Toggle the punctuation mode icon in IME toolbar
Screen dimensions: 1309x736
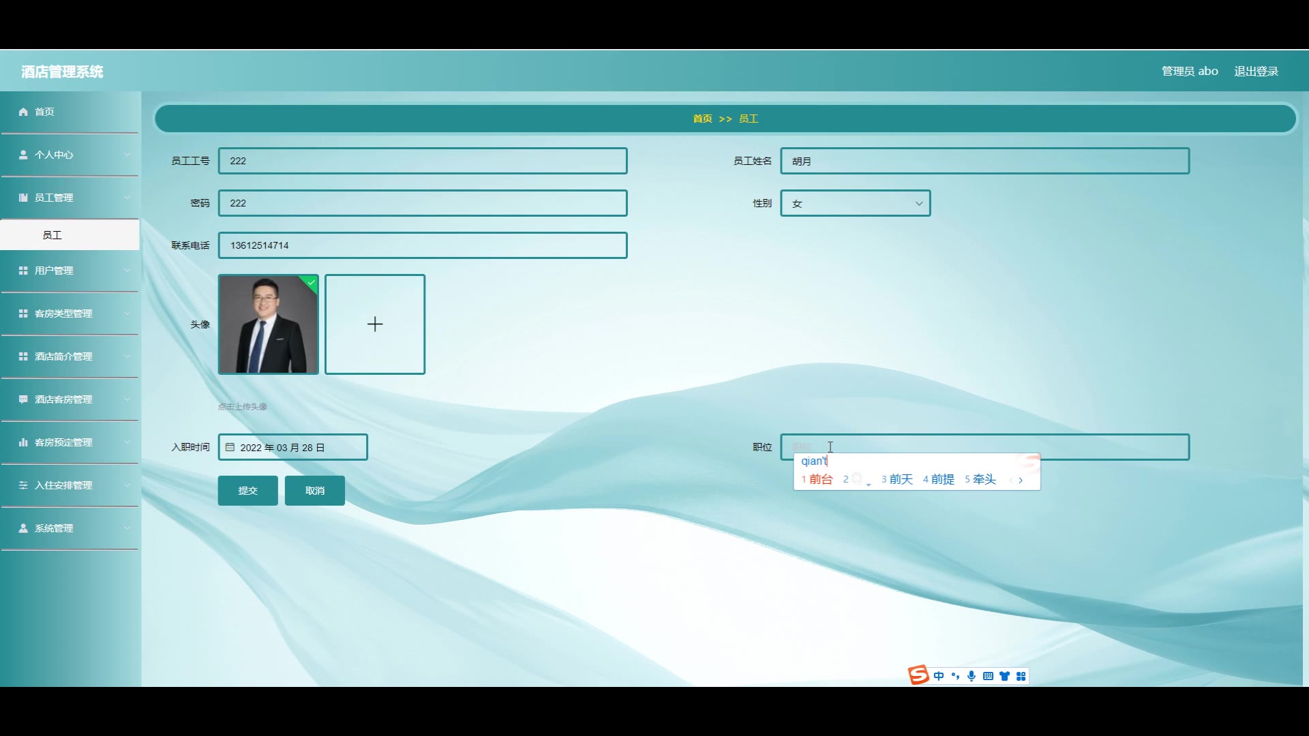click(x=955, y=676)
